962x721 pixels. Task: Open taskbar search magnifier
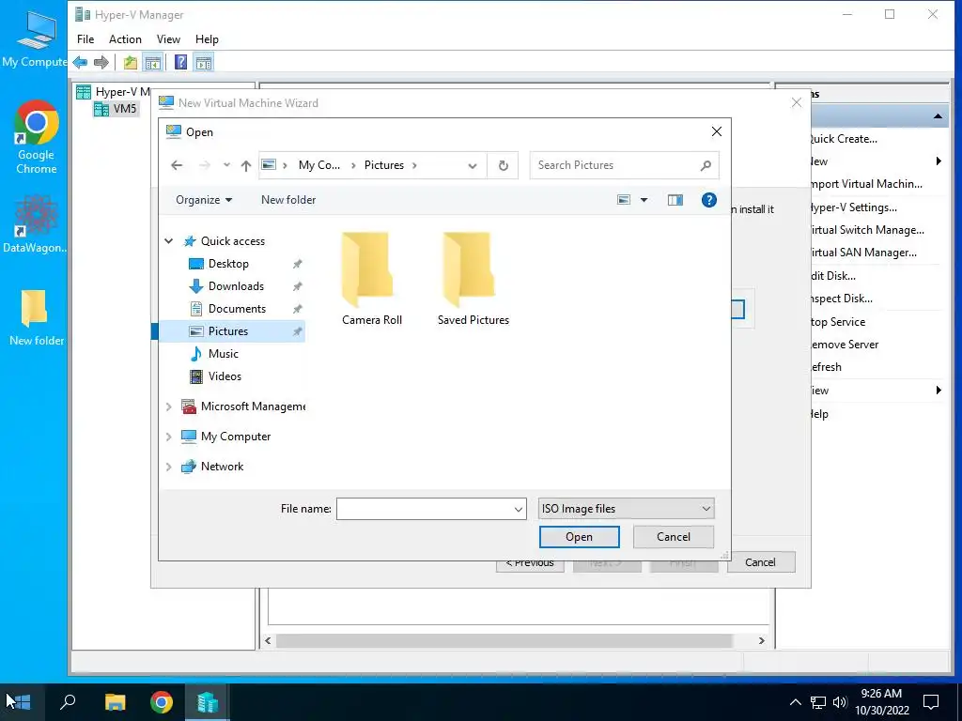(68, 701)
